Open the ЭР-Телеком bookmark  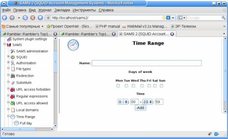pos(184,26)
